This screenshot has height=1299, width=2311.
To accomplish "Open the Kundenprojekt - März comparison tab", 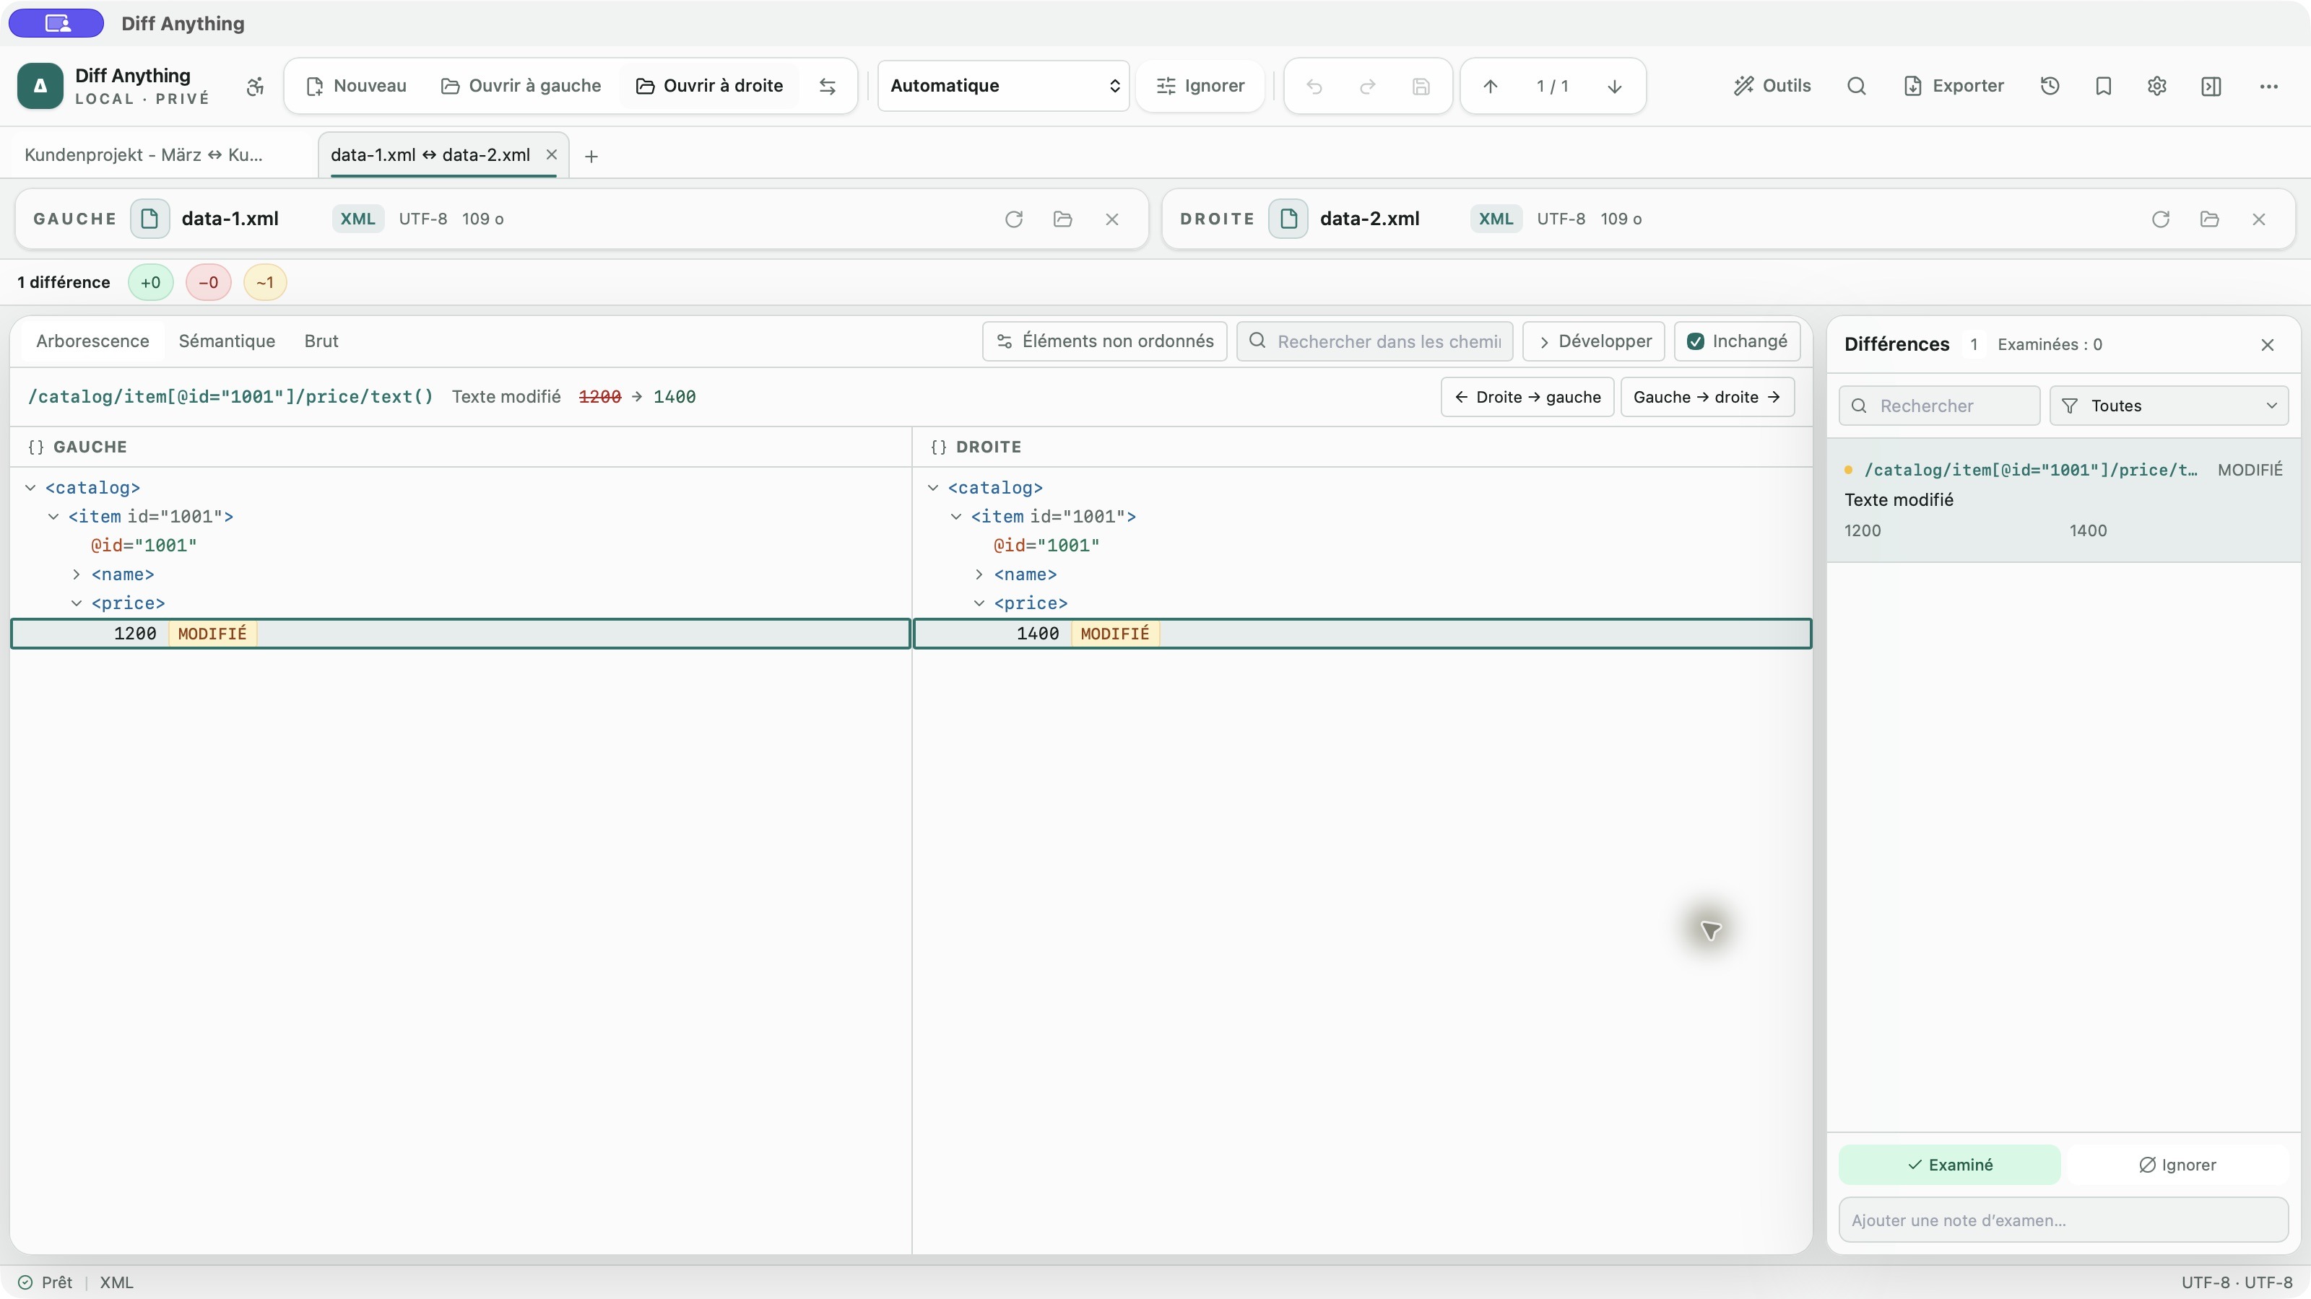I will coord(144,155).
